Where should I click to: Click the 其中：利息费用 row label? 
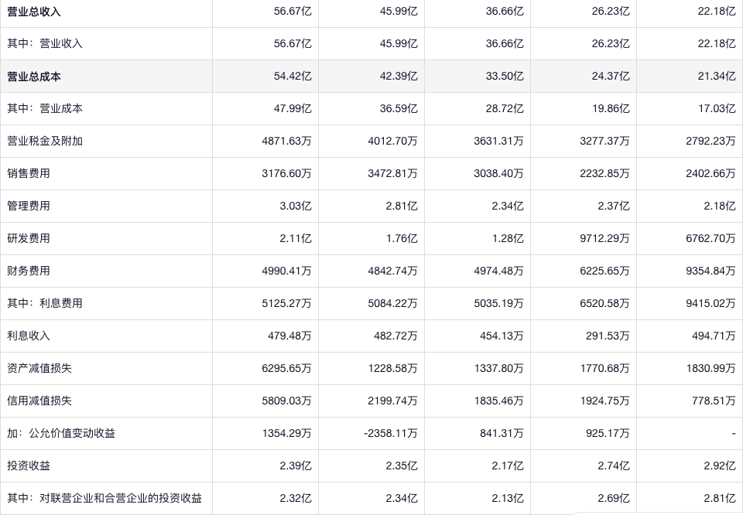45,304
